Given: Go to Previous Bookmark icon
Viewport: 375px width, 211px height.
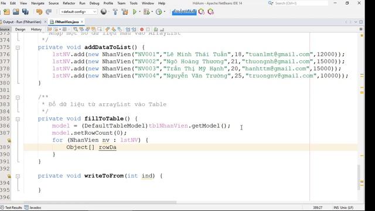Looking at the screenshot, I should 107,29.
